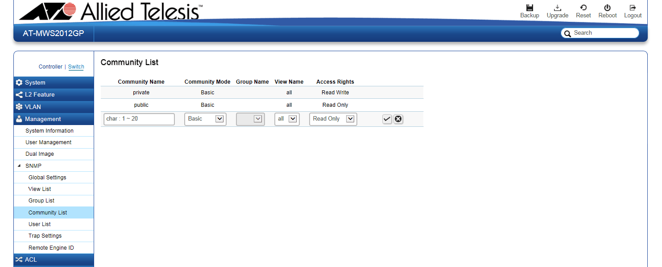Click View Name column header
The image size is (662, 267).
[289, 82]
